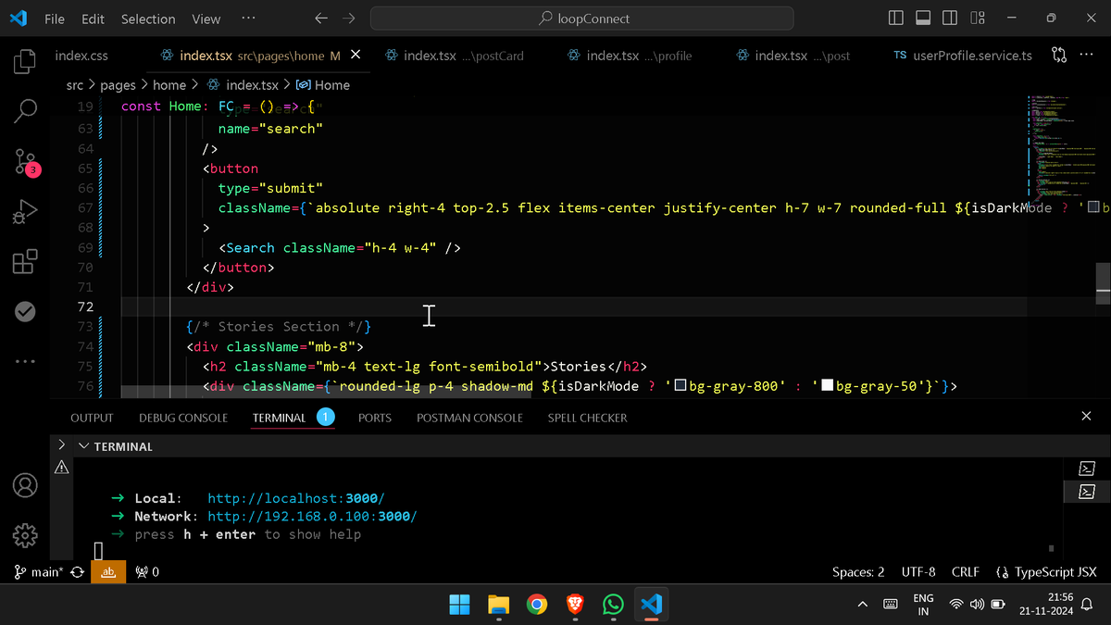Toggle the secondary side bar layout icon
This screenshot has height=625, width=1111.
tap(950, 19)
